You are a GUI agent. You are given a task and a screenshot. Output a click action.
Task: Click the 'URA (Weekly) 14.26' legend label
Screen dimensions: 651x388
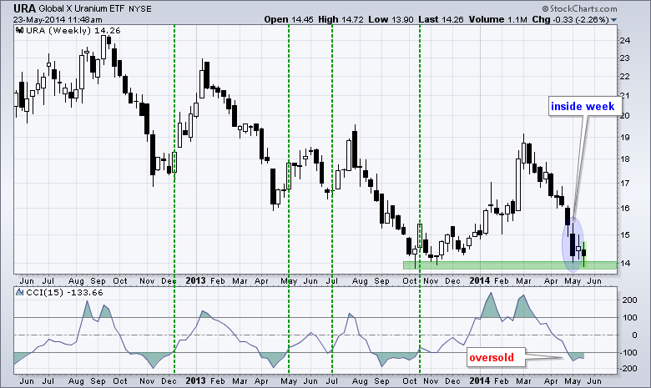coord(73,30)
